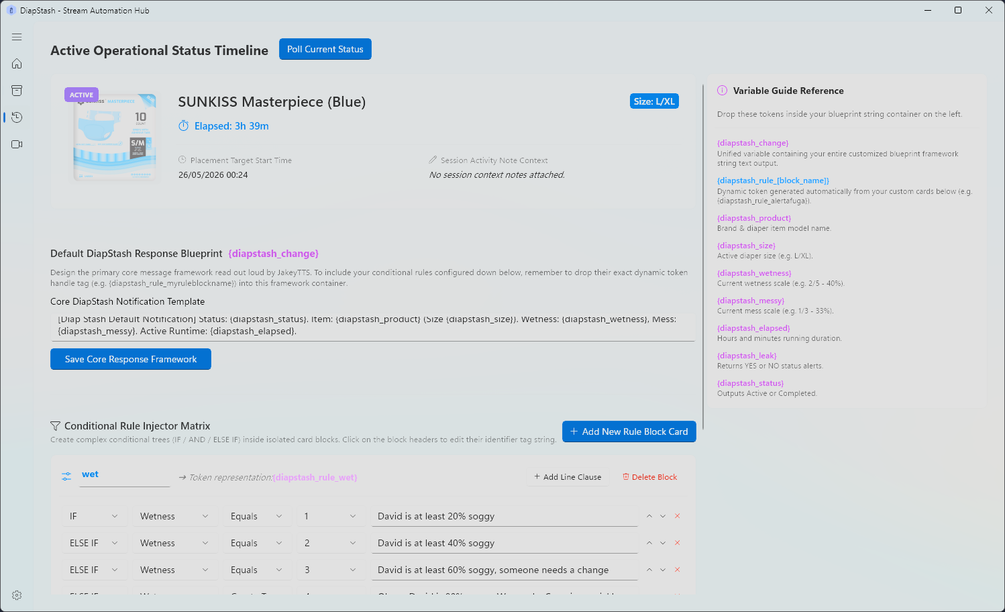The height and width of the screenshot is (612, 1005).
Task: Click the 26/05/2026 00:24 start time
Action: pyautogui.click(x=213, y=175)
